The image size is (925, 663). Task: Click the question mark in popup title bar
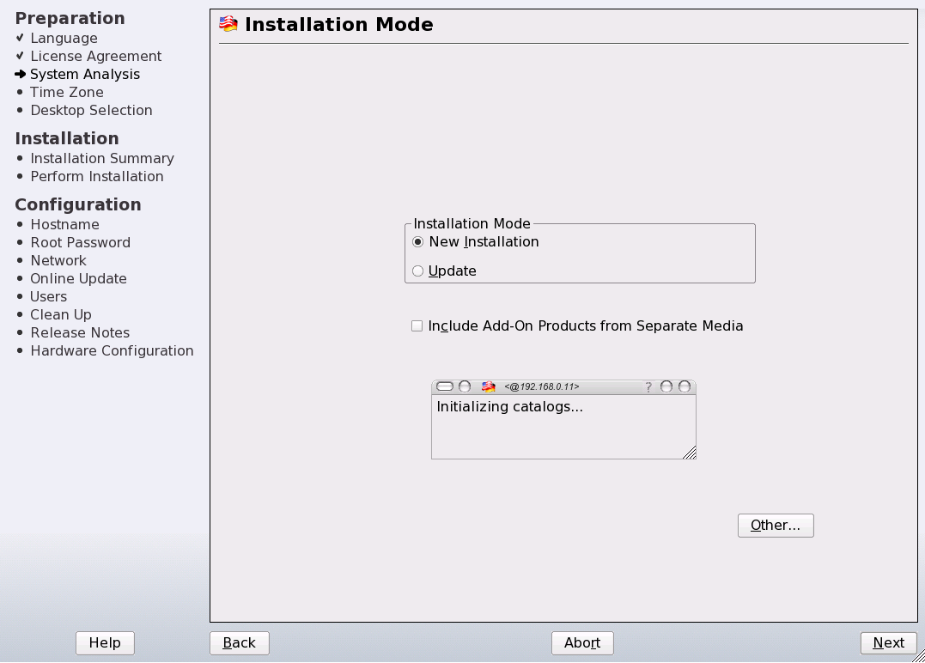click(x=648, y=387)
